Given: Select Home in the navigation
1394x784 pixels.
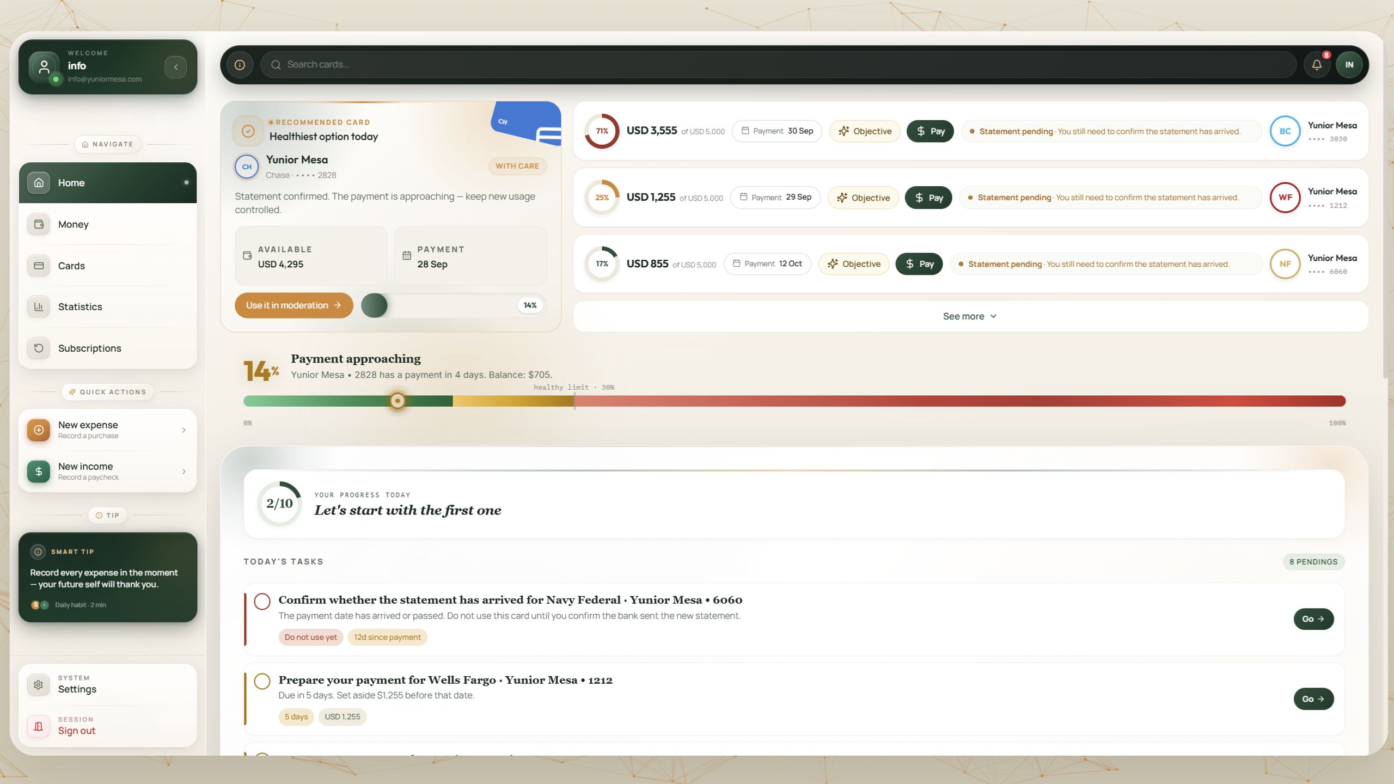Looking at the screenshot, I should coord(108,183).
